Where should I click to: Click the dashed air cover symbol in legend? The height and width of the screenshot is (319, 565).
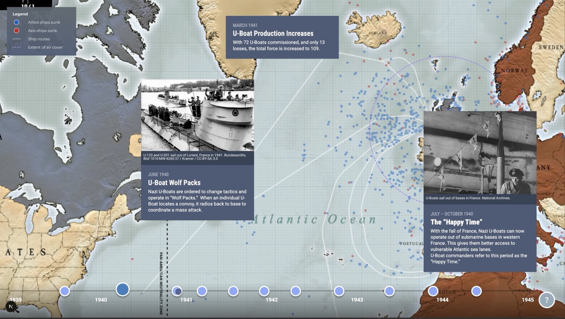click(x=16, y=47)
